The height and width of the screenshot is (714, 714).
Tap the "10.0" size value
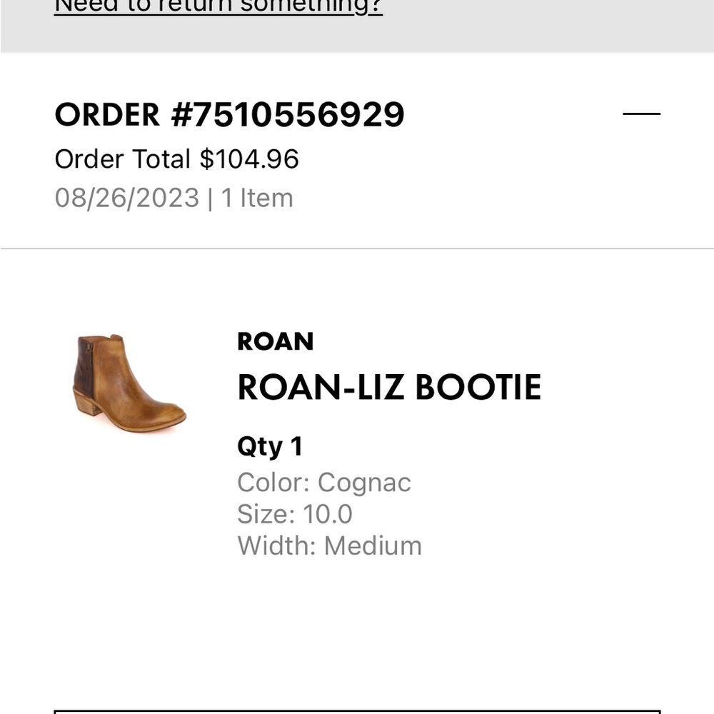click(328, 514)
